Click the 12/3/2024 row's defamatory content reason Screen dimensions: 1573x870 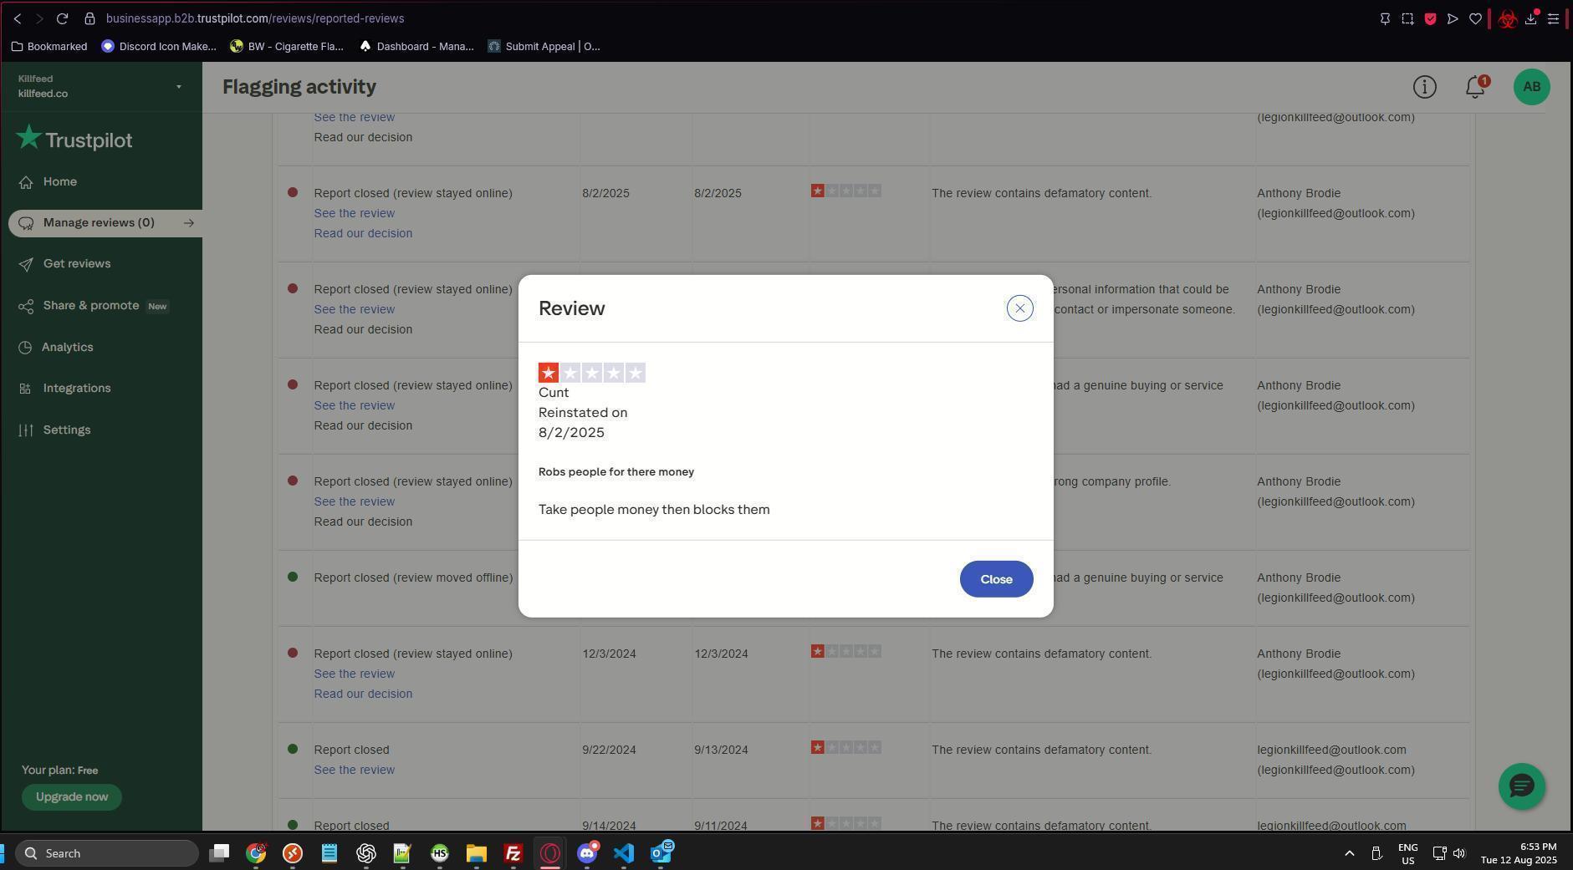pyautogui.click(x=1042, y=654)
